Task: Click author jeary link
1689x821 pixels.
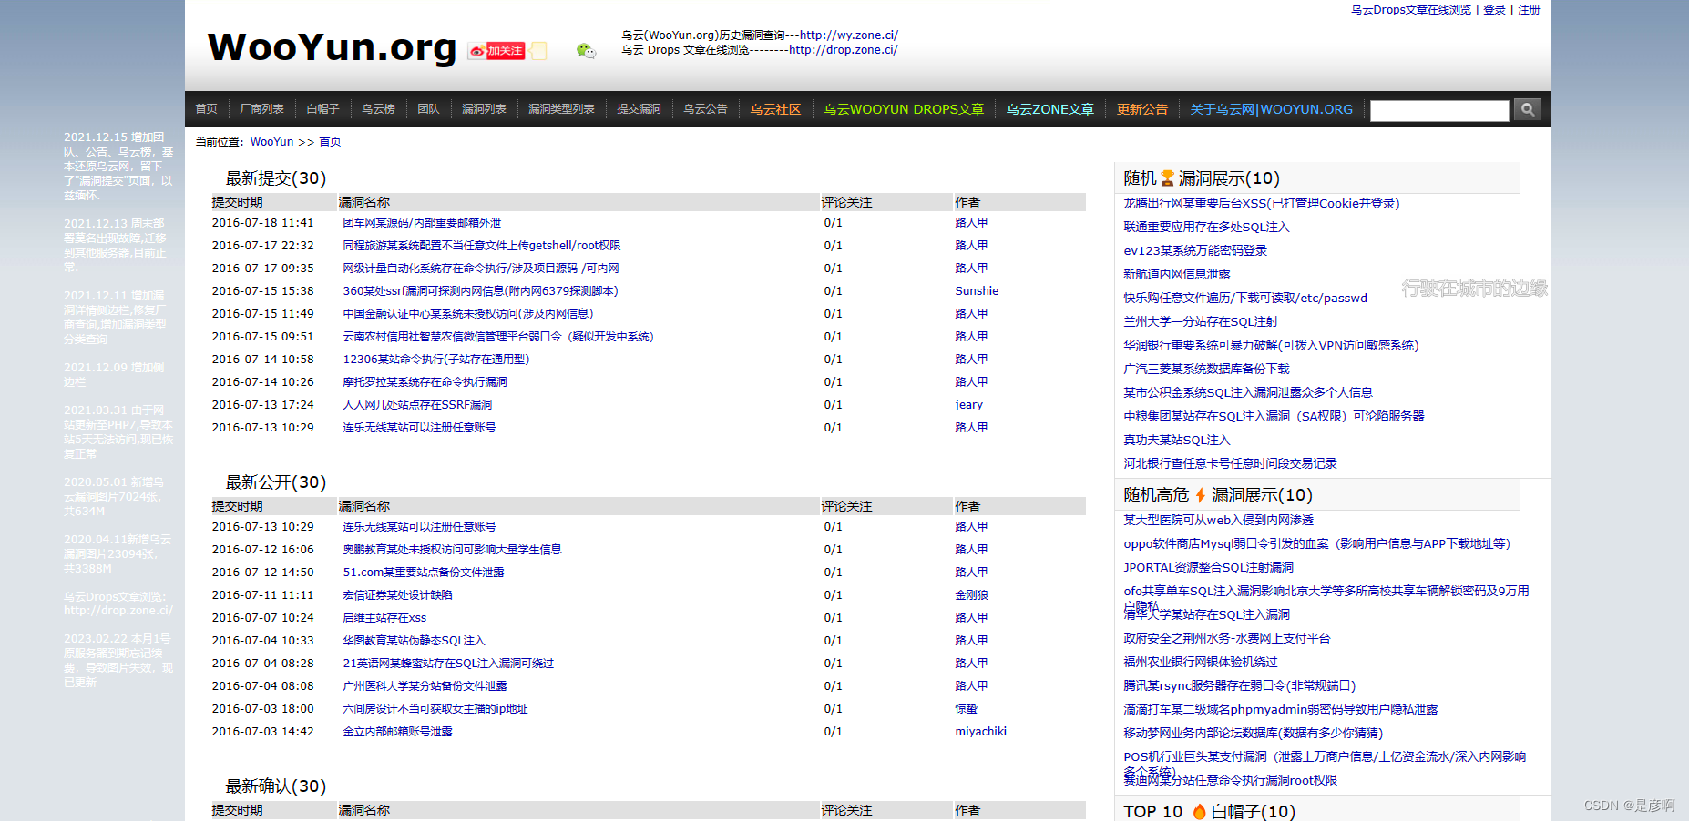Action: 969,405
